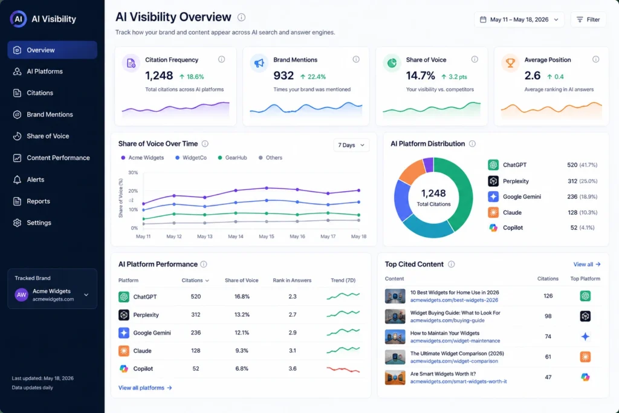Click the Settings gear icon

pos(17,223)
